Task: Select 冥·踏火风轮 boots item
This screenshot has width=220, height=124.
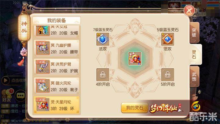Action: pyautogui.click(x=57, y=86)
